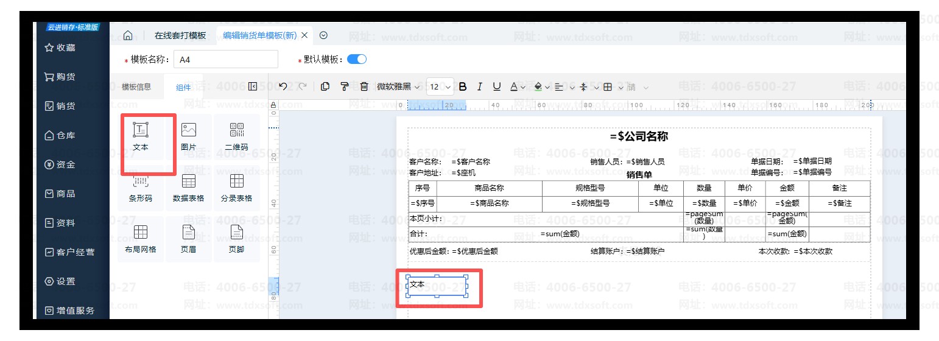
Task: Click the undo arrow in toolbar
Action: pos(283,87)
